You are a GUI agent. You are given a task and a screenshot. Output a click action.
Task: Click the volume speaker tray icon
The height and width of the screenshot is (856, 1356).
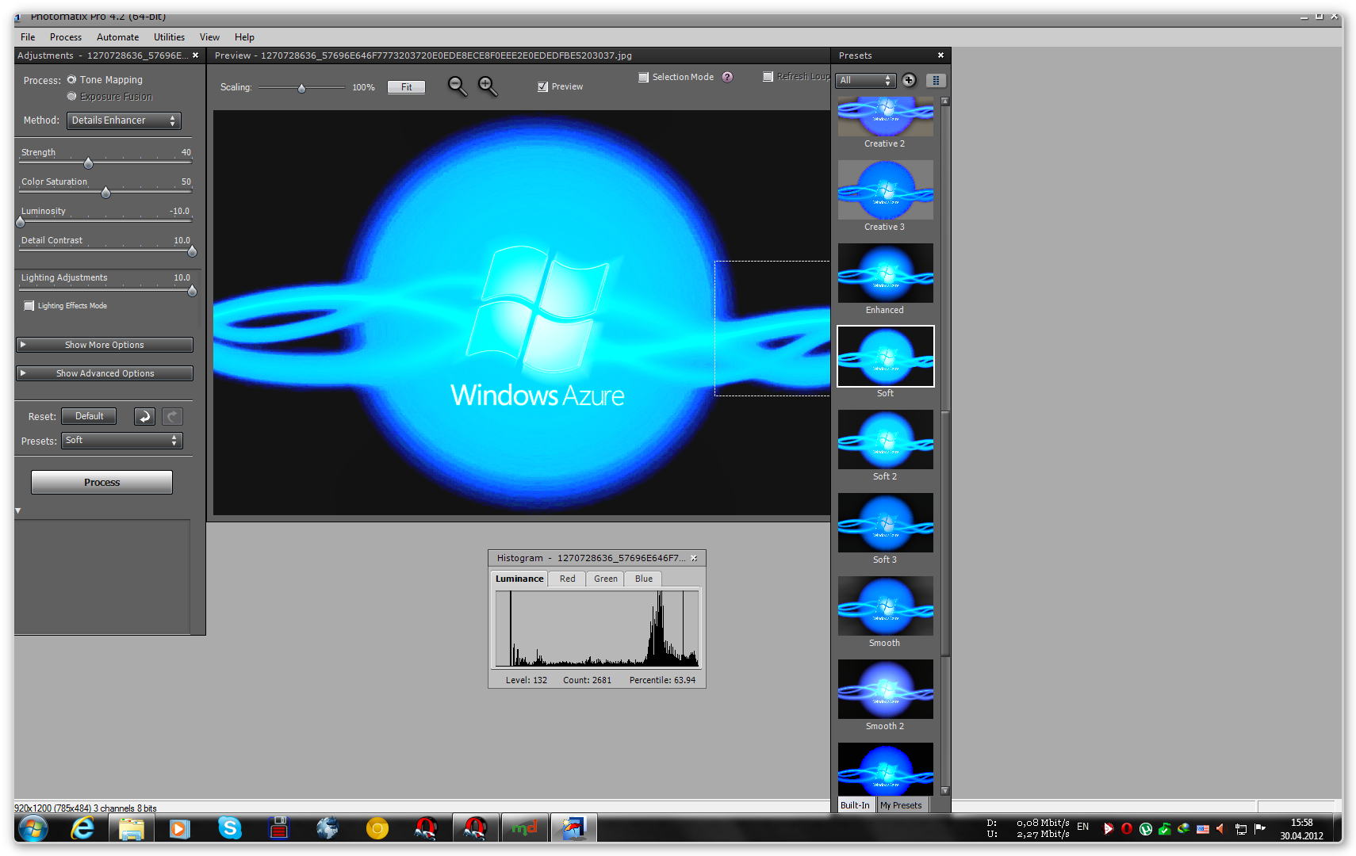[x=1221, y=829]
